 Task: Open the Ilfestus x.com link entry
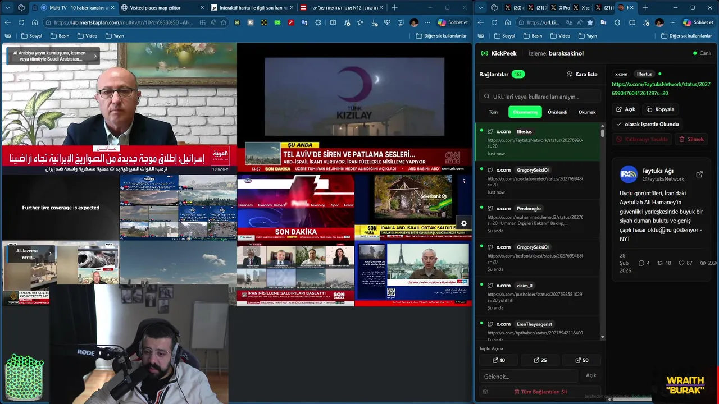pyautogui.click(x=538, y=142)
